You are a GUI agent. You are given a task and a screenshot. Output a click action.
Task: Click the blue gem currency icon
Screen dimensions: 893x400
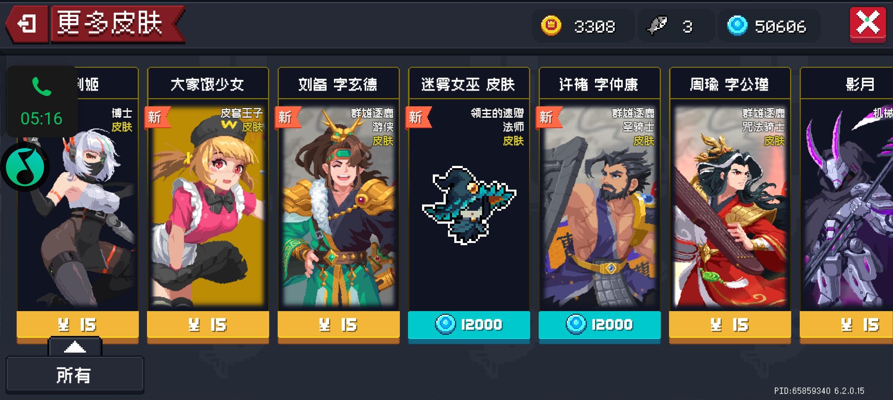(738, 26)
